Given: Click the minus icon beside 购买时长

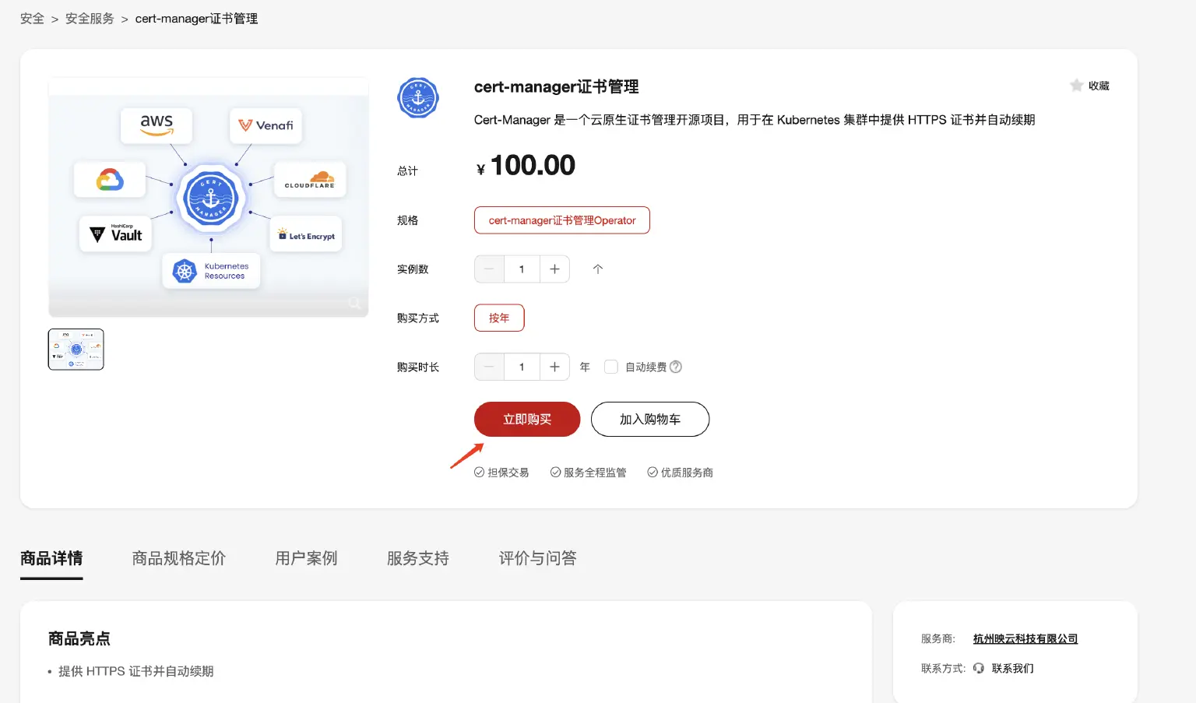Looking at the screenshot, I should click(488, 367).
